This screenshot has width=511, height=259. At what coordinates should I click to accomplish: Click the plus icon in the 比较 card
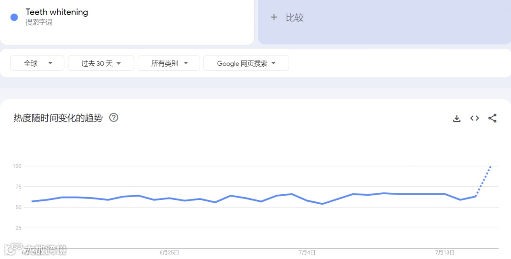point(274,17)
